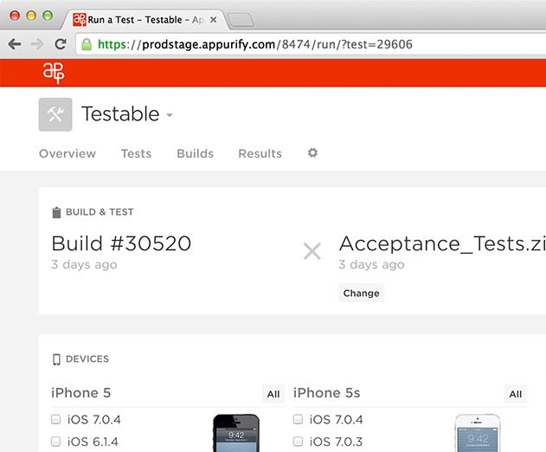The height and width of the screenshot is (452, 546).
Task: Click the Build #30520 title
Action: [x=121, y=243]
